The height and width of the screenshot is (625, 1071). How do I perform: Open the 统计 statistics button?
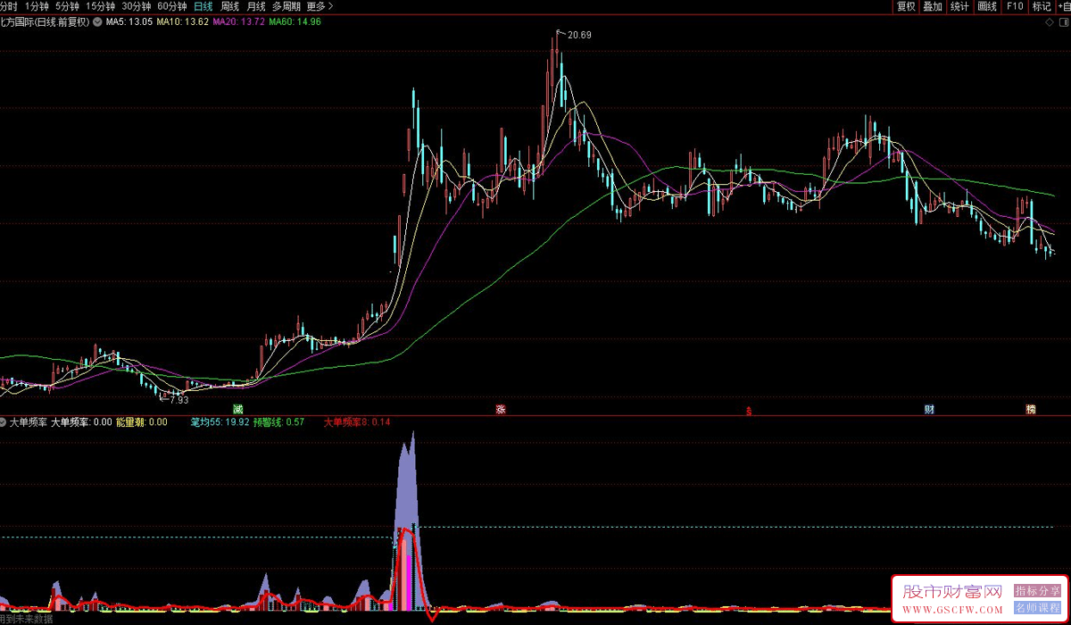click(959, 6)
